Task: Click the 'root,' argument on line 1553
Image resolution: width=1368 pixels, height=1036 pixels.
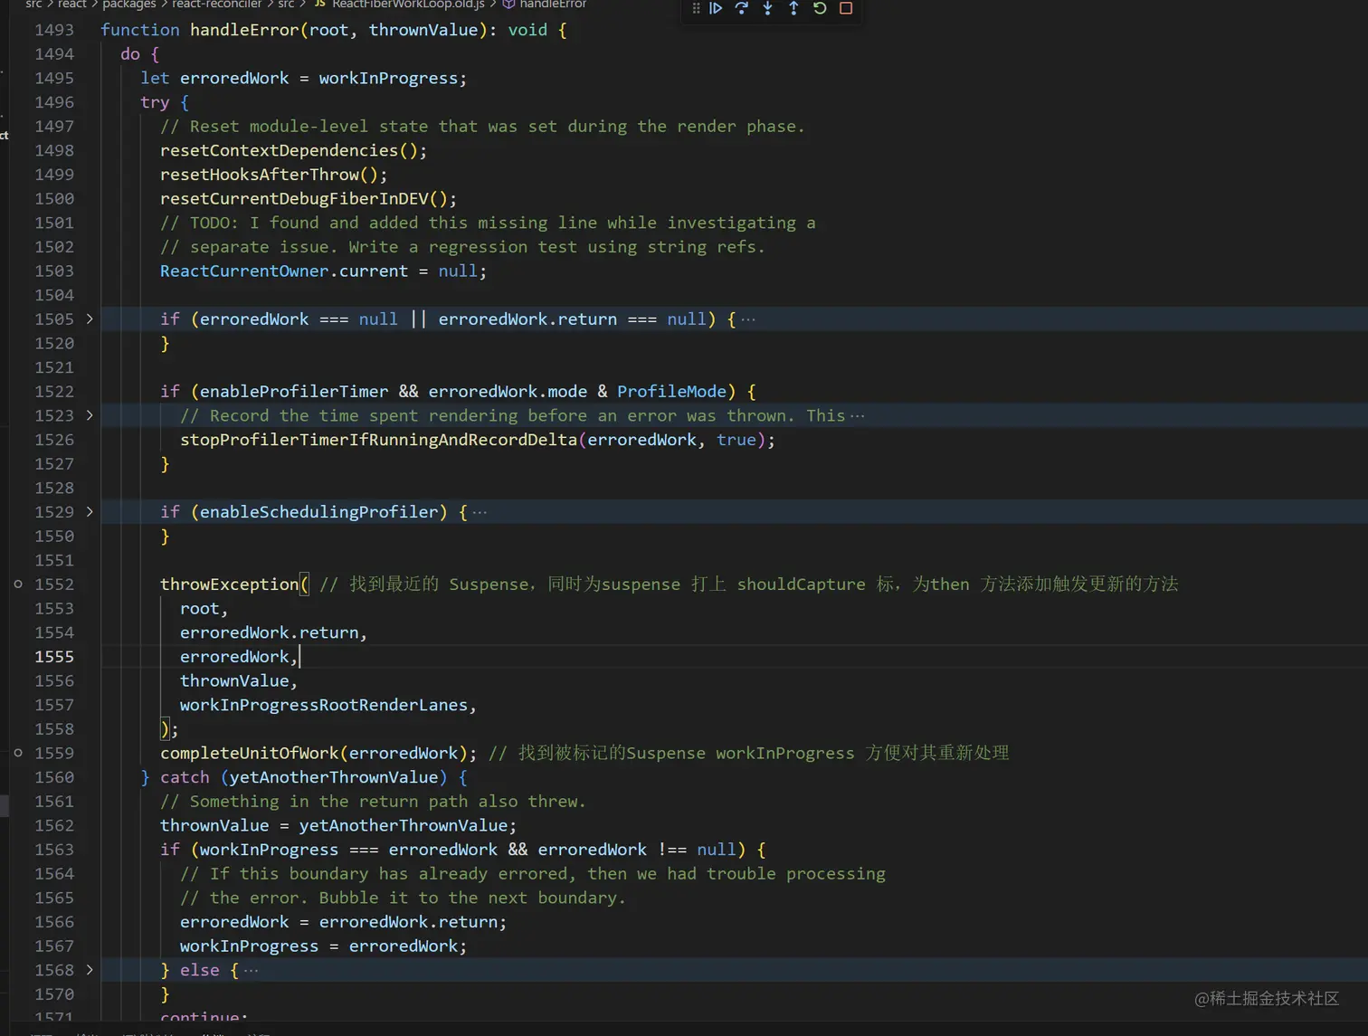Action: tap(204, 609)
